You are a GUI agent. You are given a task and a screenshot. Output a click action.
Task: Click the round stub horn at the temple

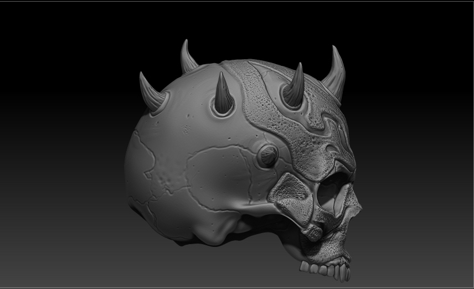point(267,156)
